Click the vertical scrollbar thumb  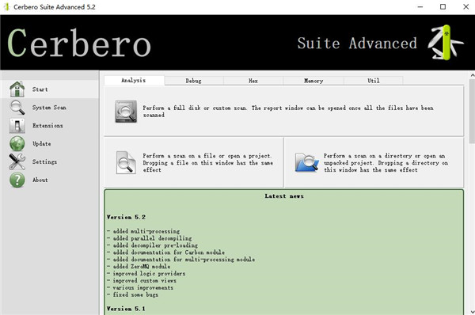click(473, 111)
